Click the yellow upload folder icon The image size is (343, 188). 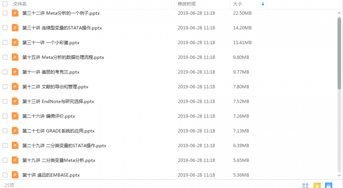tap(317, 185)
